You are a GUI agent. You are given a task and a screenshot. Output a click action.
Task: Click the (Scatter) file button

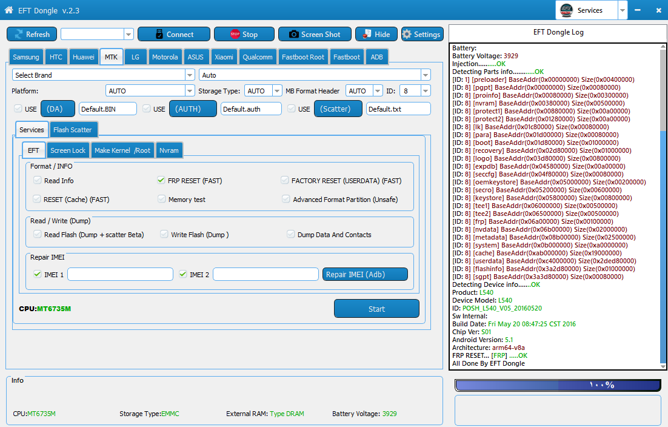tap(338, 109)
